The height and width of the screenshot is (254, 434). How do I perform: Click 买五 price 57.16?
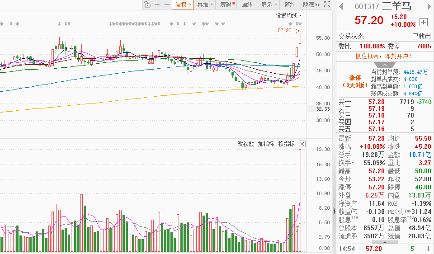tap(377, 129)
